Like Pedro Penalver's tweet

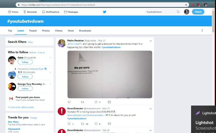tap(96, 102)
